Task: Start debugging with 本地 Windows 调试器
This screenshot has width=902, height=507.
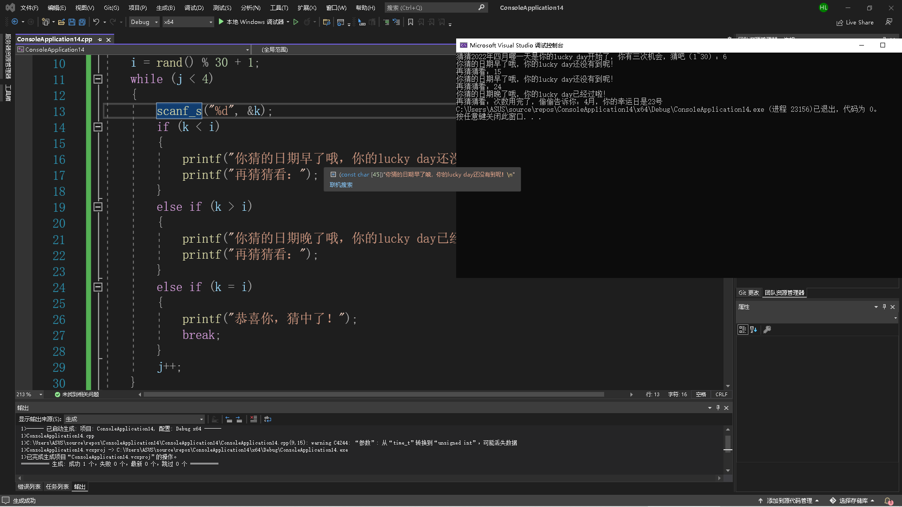Action: click(x=254, y=22)
